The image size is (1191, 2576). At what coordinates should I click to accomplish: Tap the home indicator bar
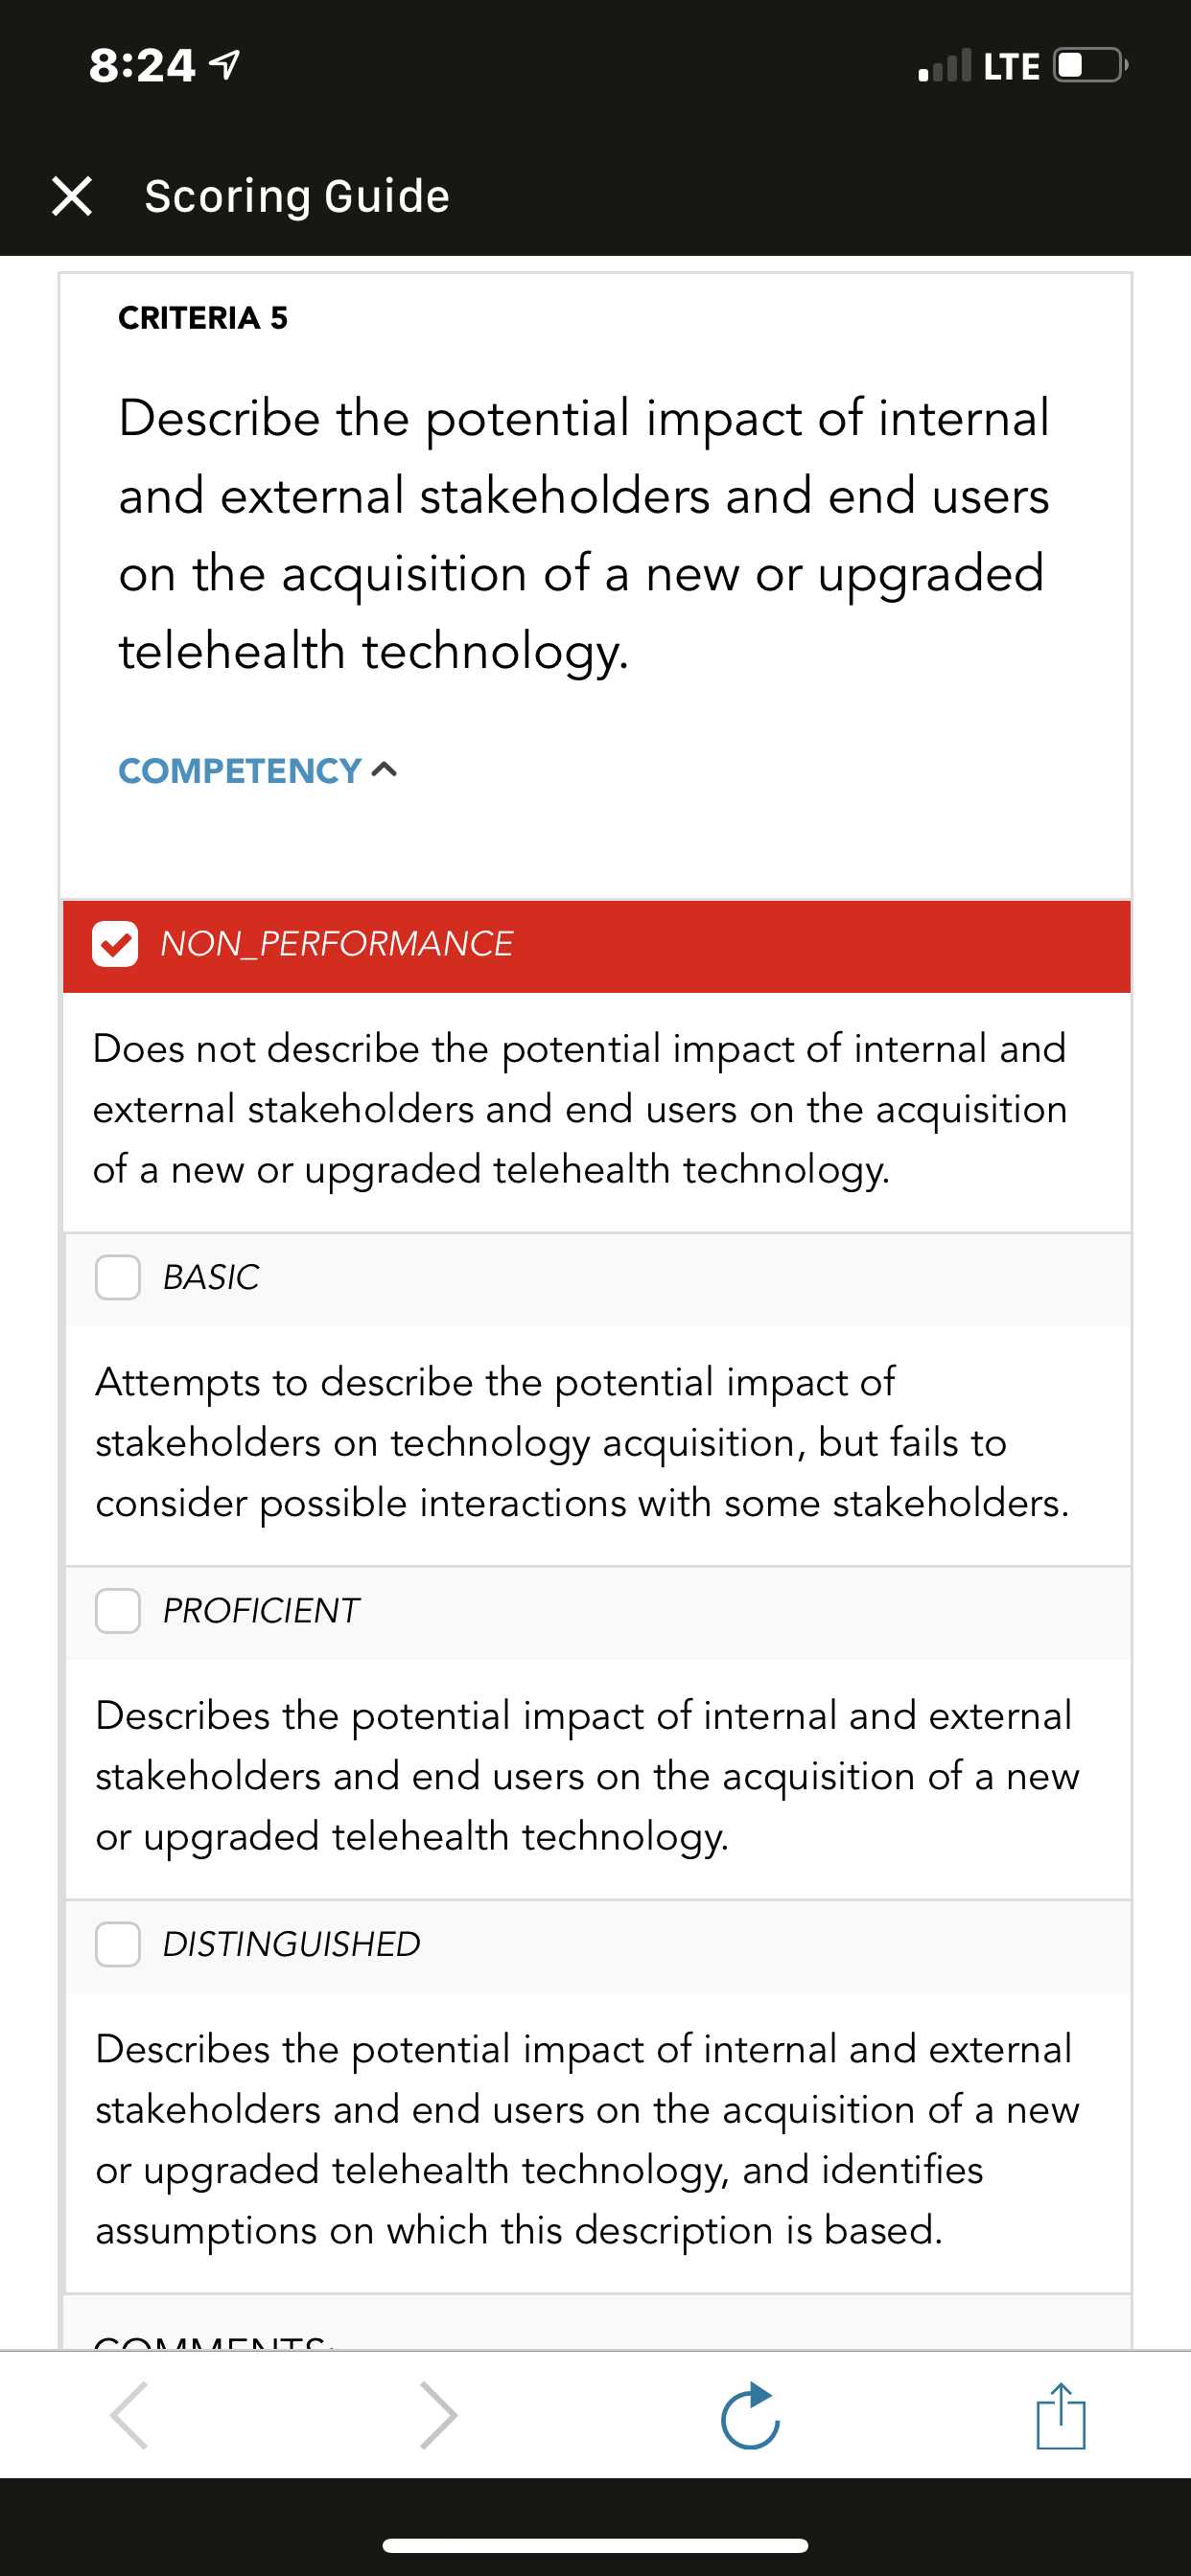(595, 2545)
